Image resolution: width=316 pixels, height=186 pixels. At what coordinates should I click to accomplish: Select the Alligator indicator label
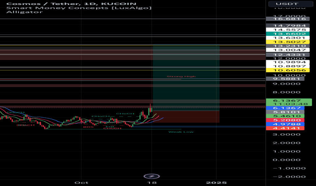[25, 12]
